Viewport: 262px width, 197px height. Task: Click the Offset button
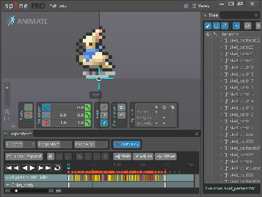click(x=166, y=157)
